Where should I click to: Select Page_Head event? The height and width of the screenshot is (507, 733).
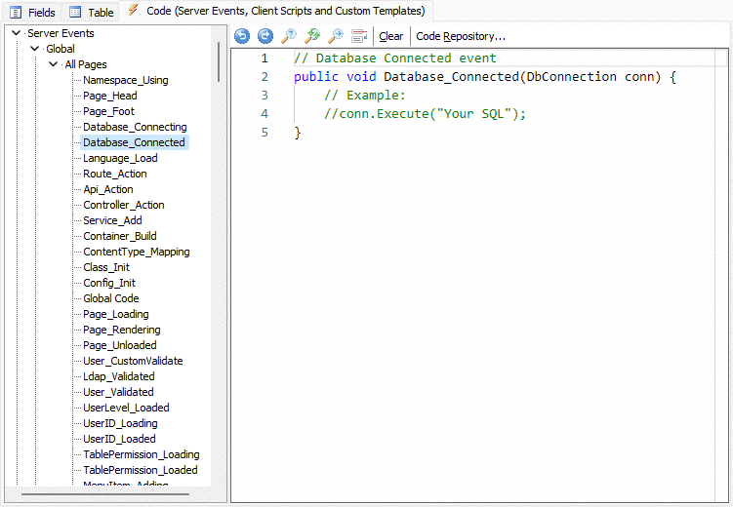point(110,96)
